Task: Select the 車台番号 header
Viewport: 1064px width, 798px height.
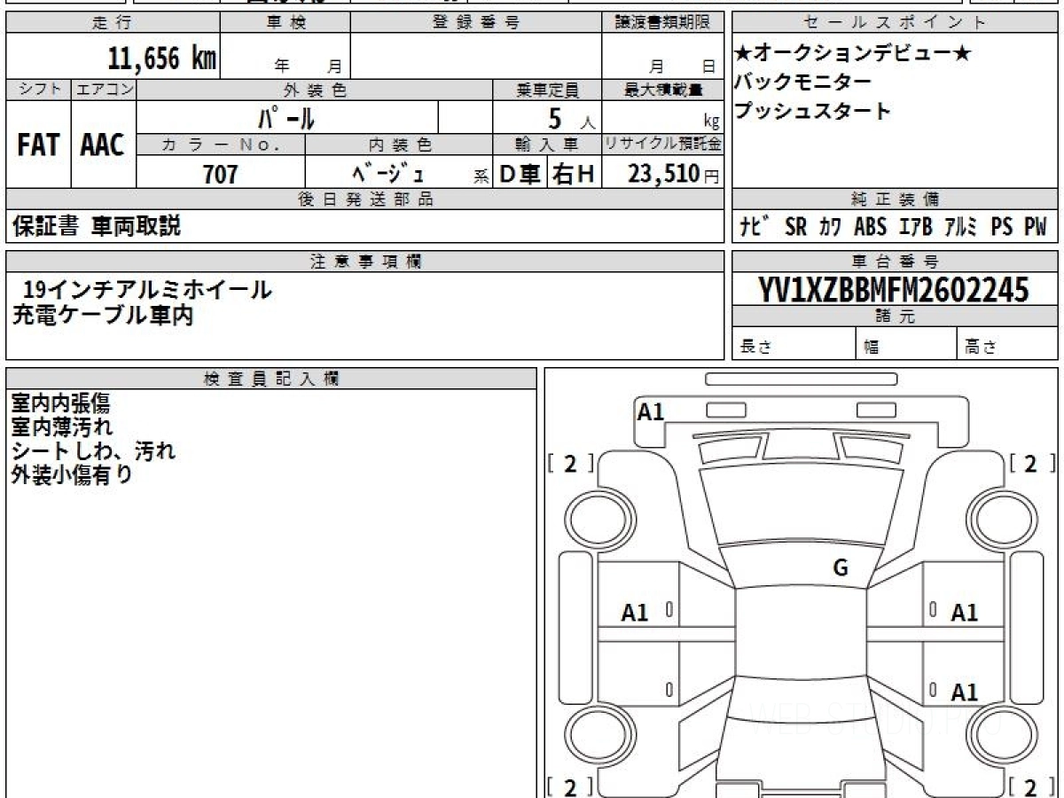Action: [x=895, y=262]
